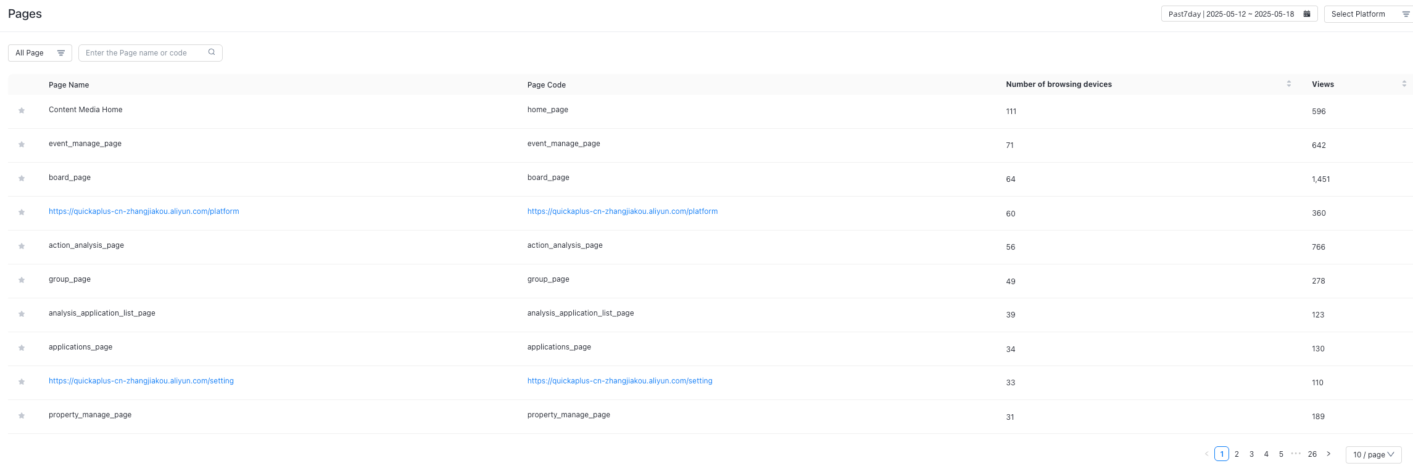Screen dimensions: 1413x466
Task: Select group_page code cell
Action: [549, 279]
